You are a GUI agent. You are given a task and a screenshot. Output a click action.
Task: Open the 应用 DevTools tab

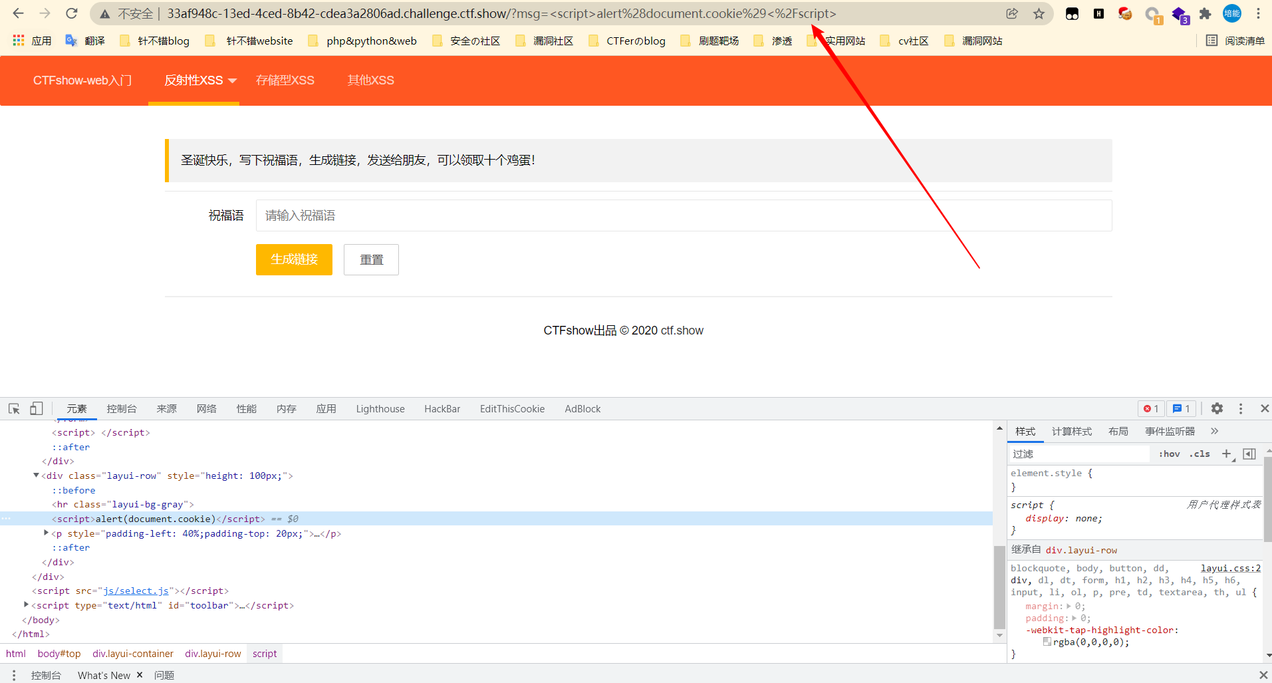point(326,409)
